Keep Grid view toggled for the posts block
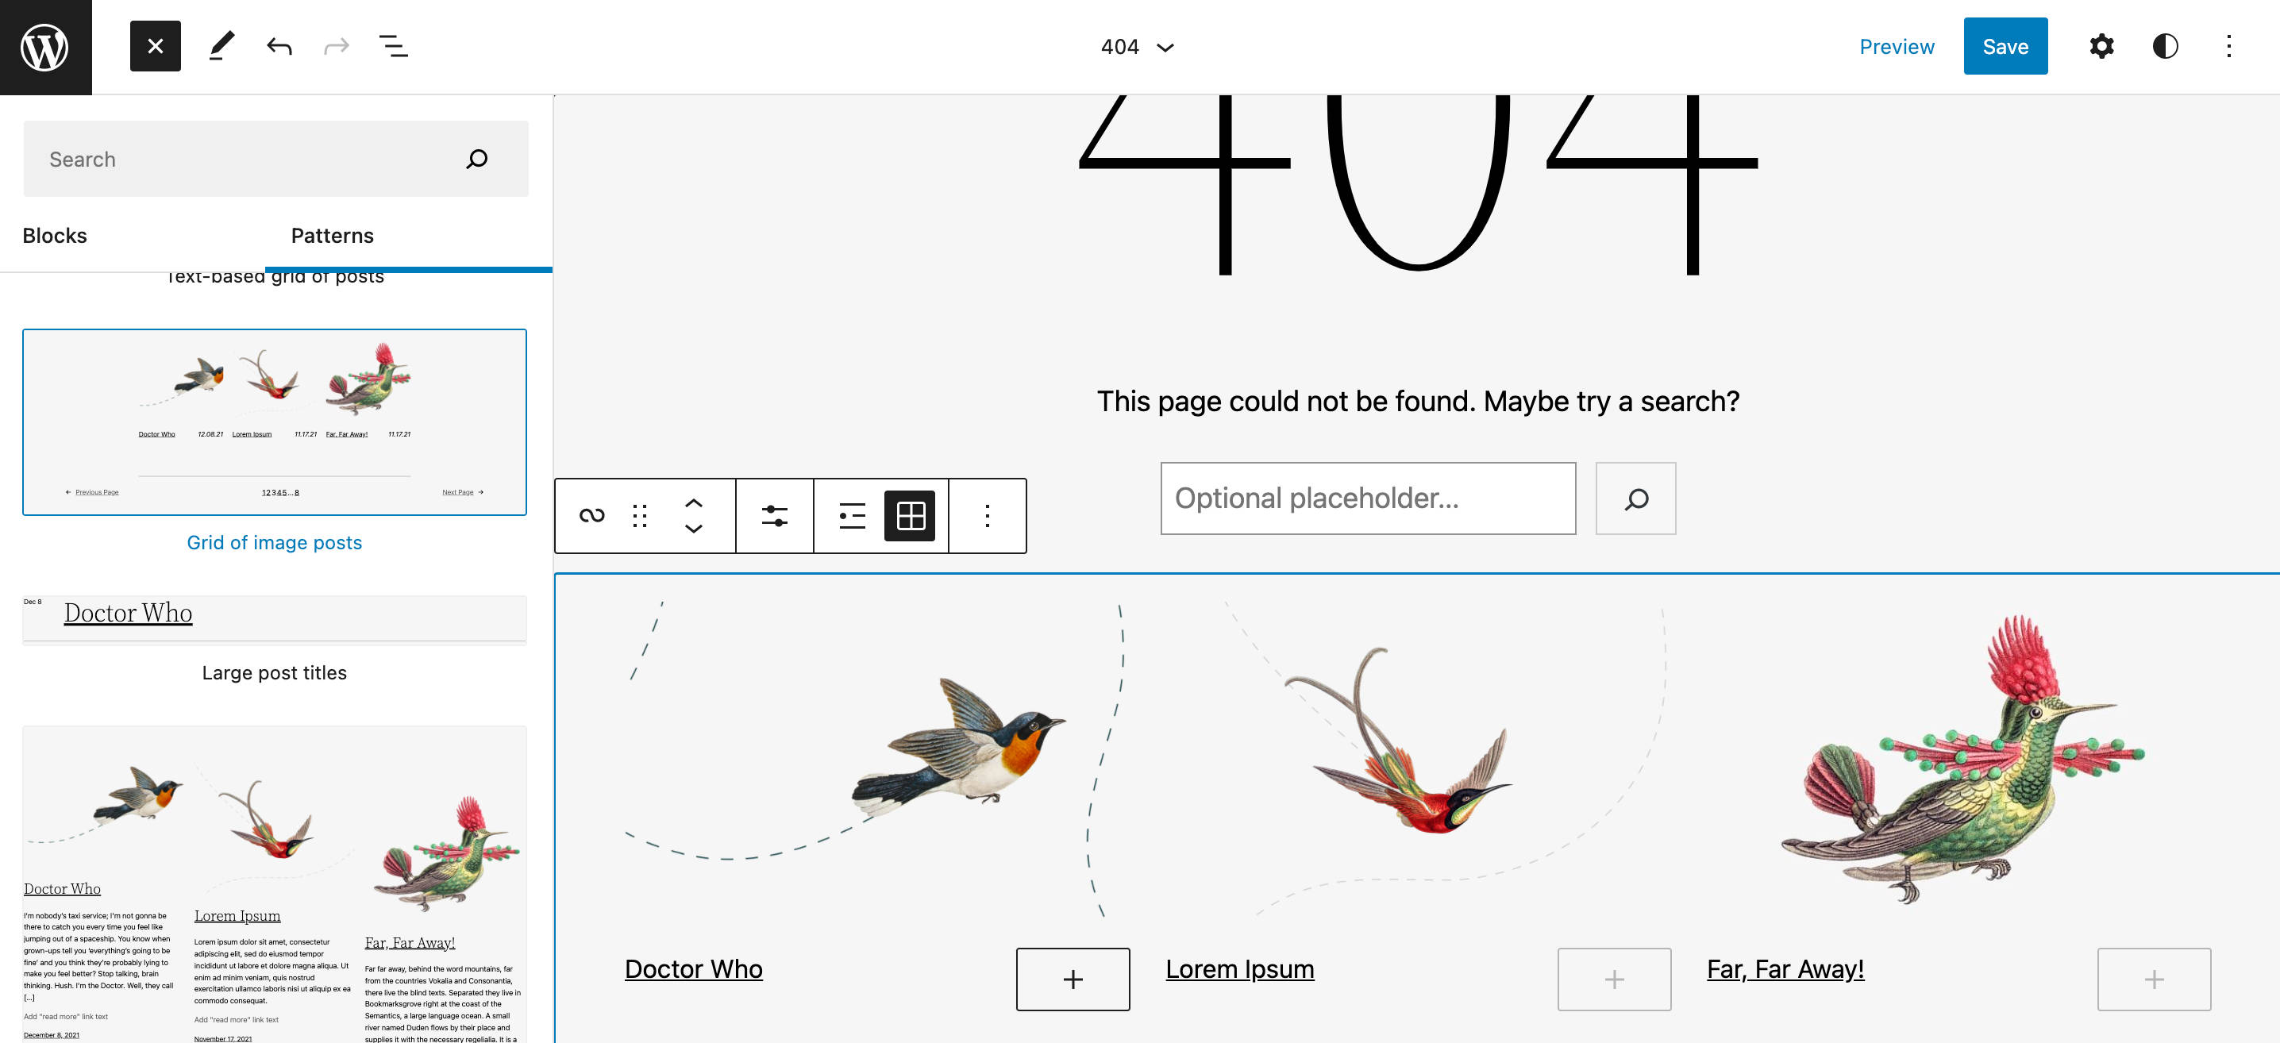Viewport: 2280px width, 1043px height. click(911, 515)
